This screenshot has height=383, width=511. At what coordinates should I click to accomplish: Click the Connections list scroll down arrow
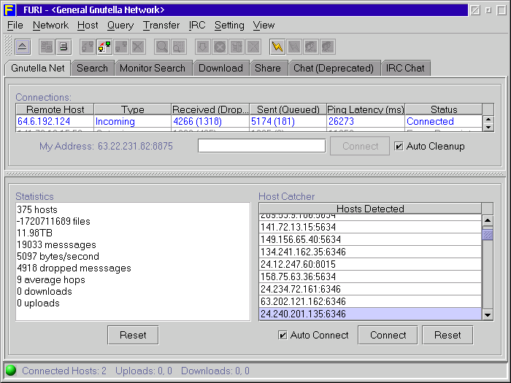click(488, 128)
